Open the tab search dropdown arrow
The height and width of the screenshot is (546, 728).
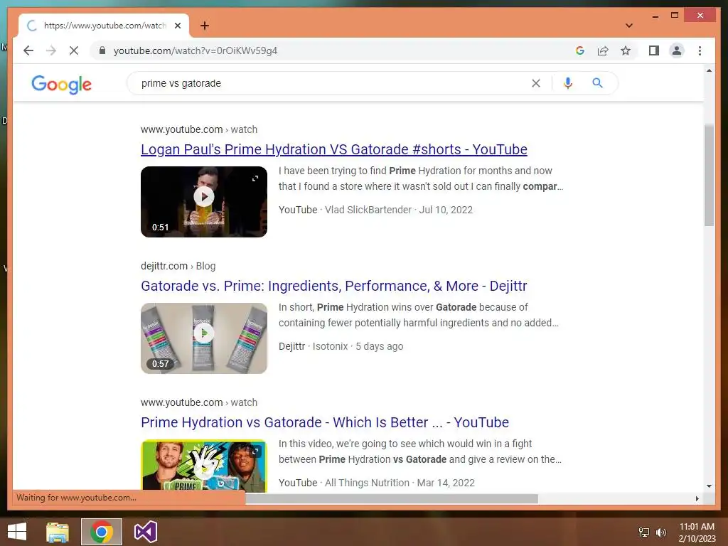(x=628, y=26)
